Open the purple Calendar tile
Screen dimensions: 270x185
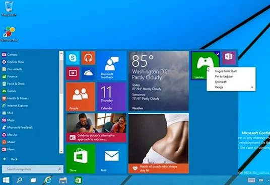coord(112,97)
